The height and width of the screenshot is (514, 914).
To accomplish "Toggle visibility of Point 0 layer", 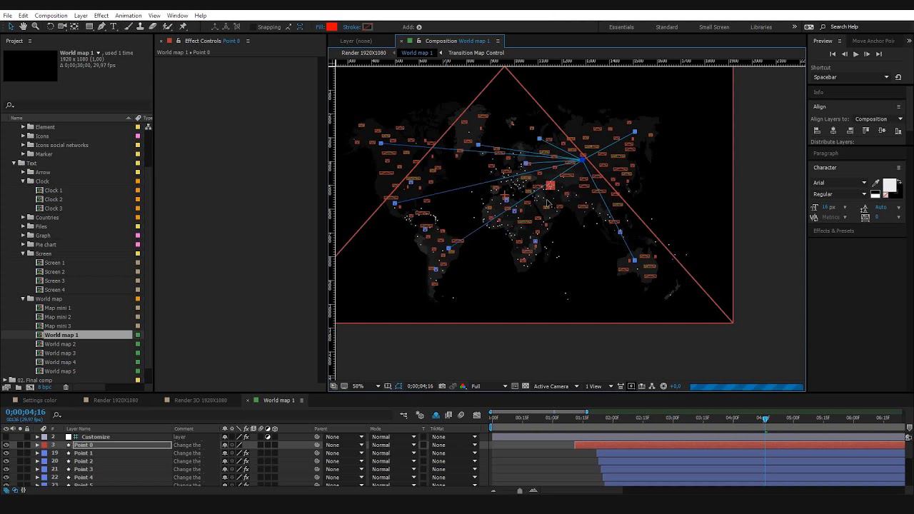I will (x=6, y=445).
